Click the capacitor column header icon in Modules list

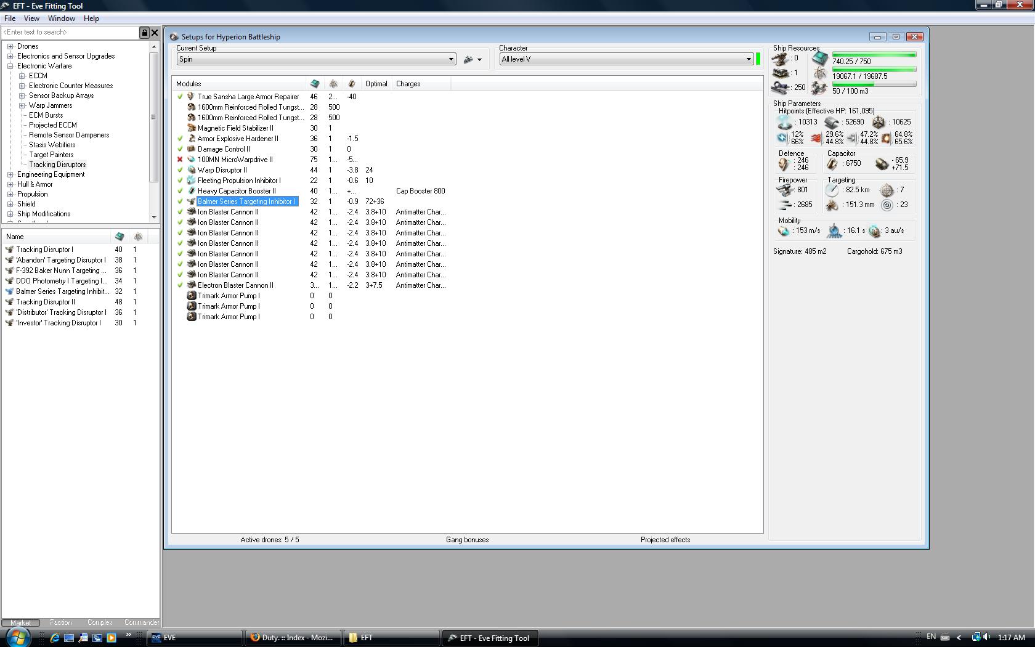click(352, 84)
